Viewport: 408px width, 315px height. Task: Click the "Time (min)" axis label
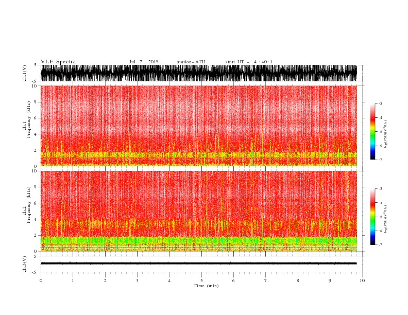pos(206,286)
